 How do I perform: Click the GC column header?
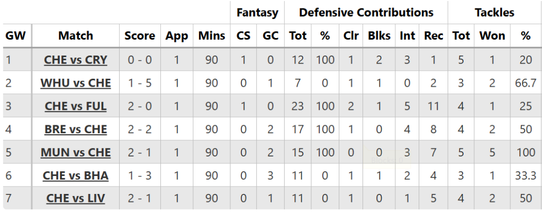tap(270, 36)
